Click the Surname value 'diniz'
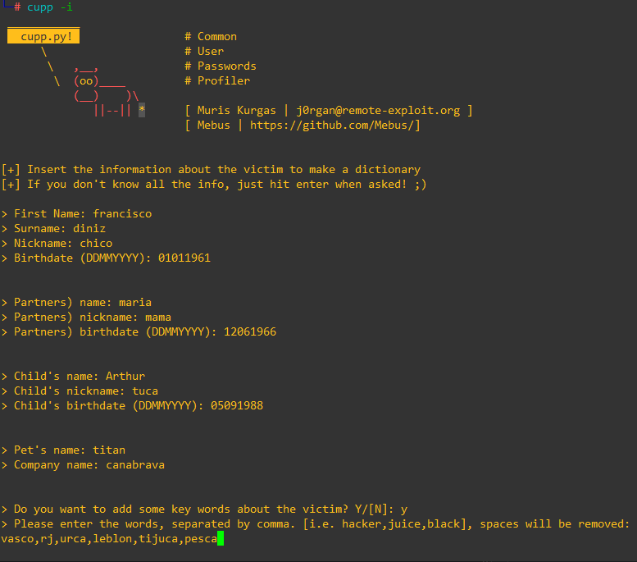 click(x=89, y=229)
